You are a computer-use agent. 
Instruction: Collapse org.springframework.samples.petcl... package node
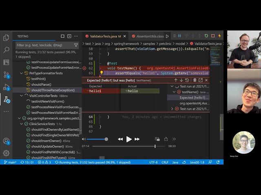[19, 118]
